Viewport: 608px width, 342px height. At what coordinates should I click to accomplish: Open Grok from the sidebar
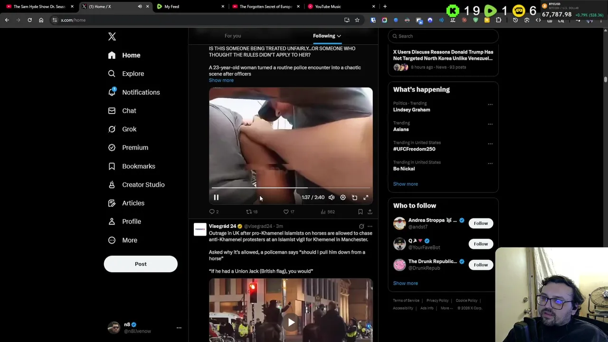click(122, 129)
